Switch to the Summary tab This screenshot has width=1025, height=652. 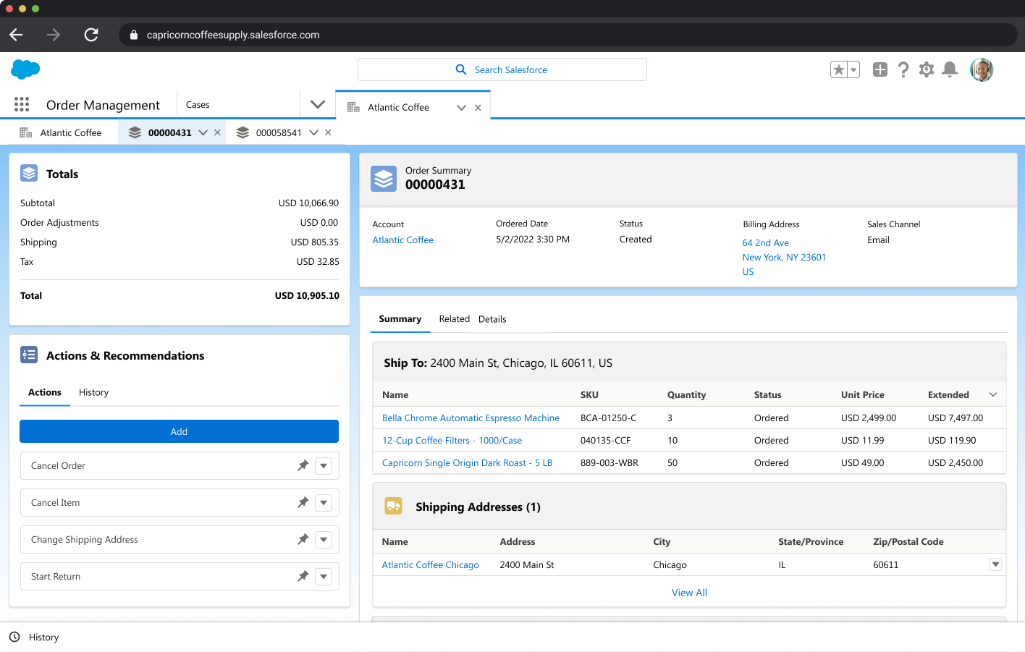(x=400, y=319)
